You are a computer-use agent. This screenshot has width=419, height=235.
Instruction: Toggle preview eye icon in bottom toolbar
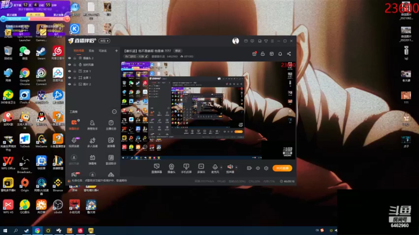click(258, 168)
